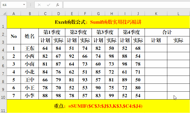Click cell H10 with value 99
The image size is (190, 113).
tap(112, 95)
